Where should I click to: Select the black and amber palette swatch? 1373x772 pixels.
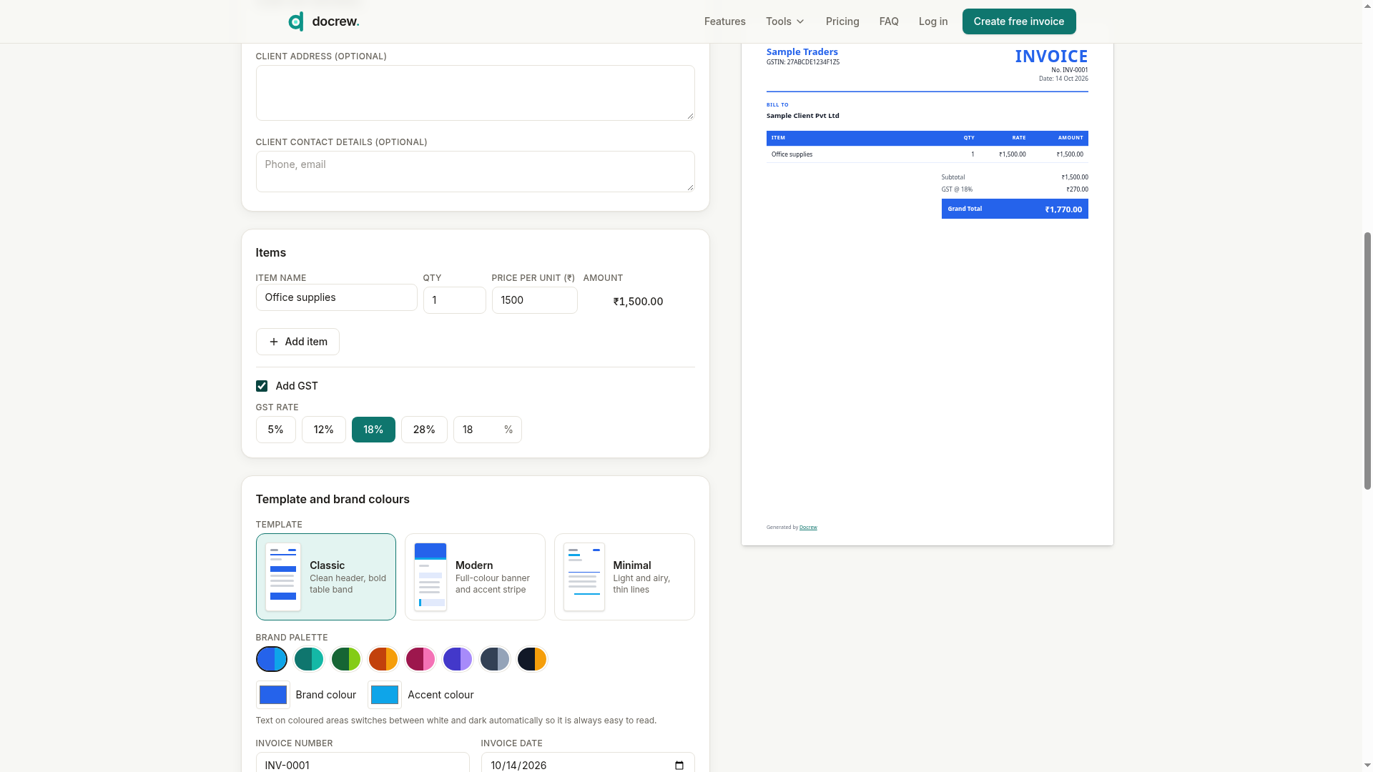coord(532,659)
